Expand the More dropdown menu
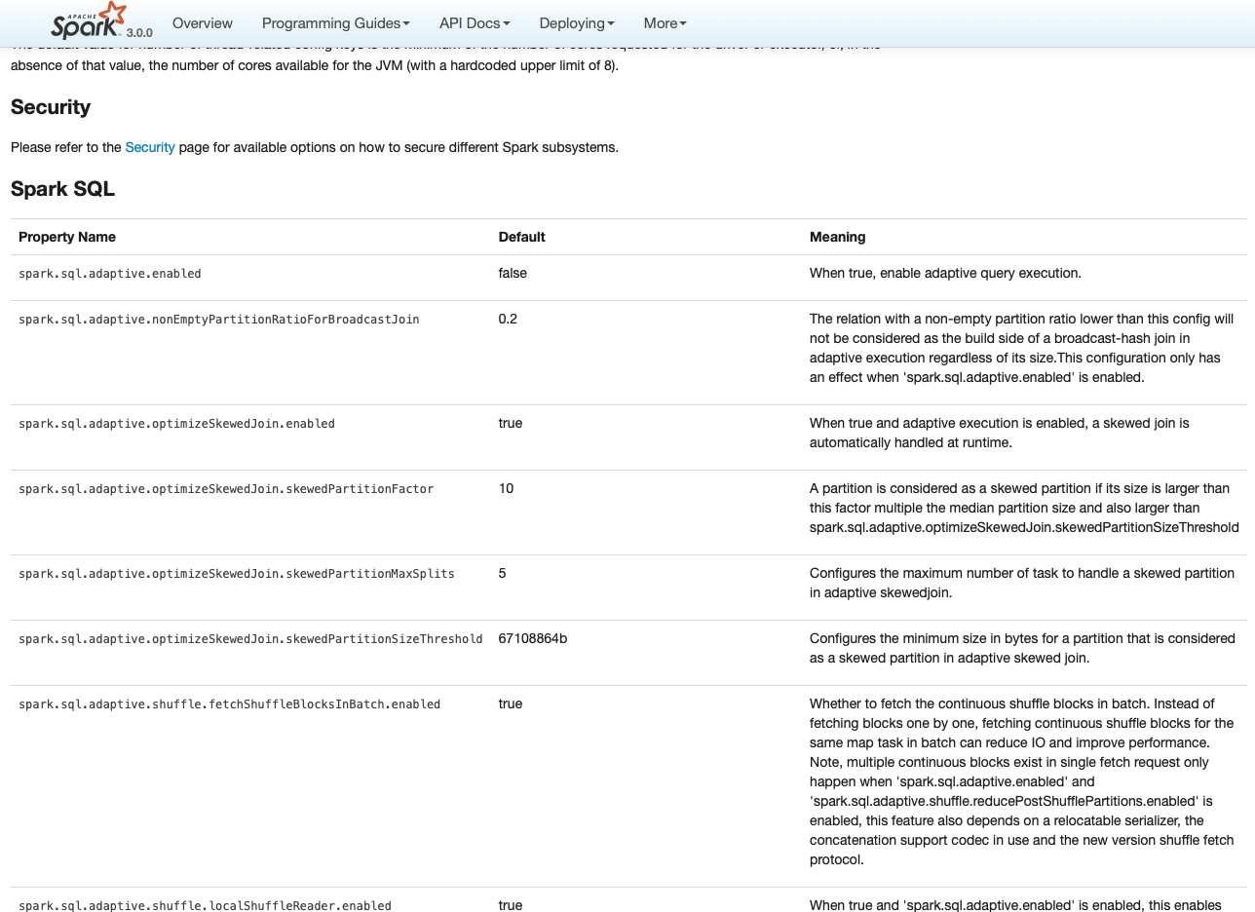This screenshot has height=912, width=1255. pos(666,22)
